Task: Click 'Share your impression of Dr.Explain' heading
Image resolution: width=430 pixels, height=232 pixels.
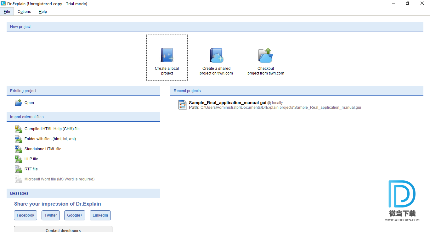Action: 58,204
